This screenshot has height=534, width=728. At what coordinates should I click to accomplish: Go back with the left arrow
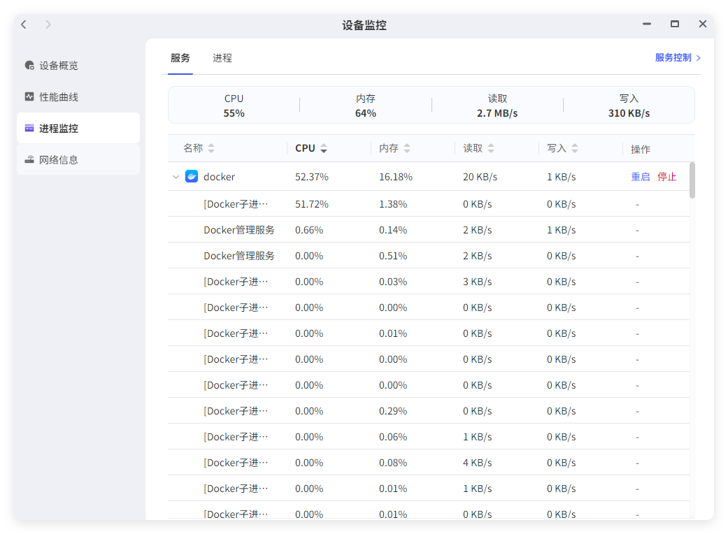click(24, 24)
